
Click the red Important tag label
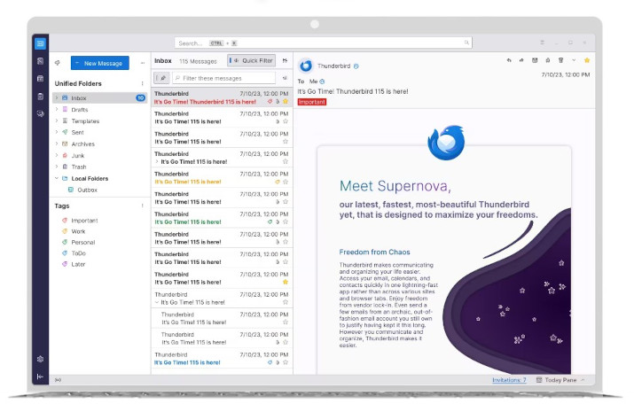click(312, 102)
